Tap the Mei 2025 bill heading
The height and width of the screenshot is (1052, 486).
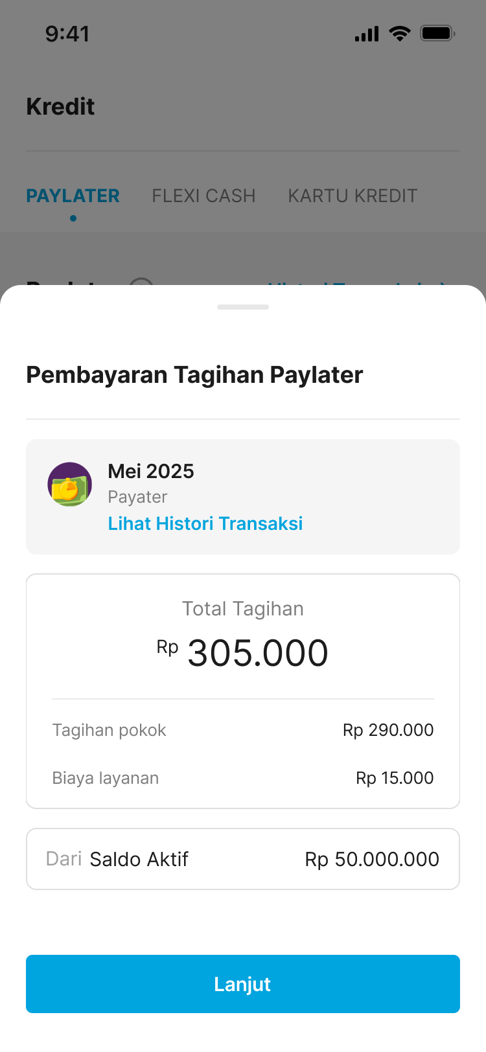(x=151, y=471)
